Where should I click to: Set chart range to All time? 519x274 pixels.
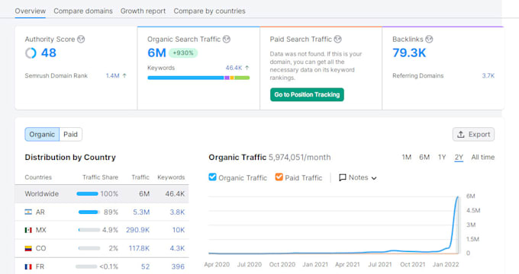click(483, 158)
